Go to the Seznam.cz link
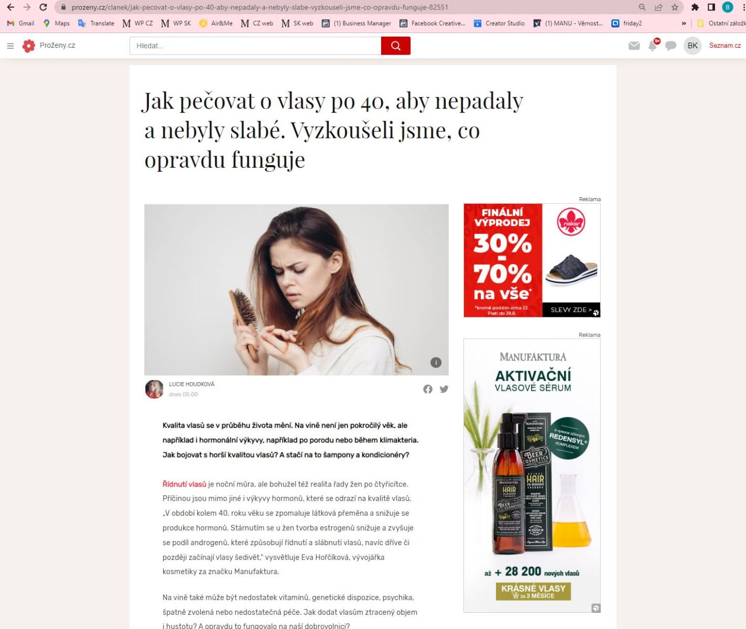 pos(725,46)
